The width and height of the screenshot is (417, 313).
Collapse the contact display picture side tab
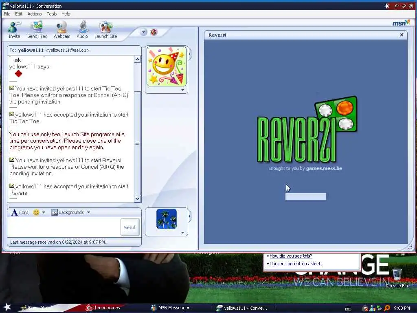[x=189, y=54]
